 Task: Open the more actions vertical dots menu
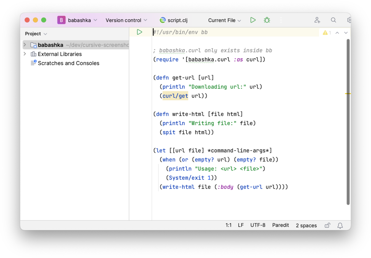(281, 20)
